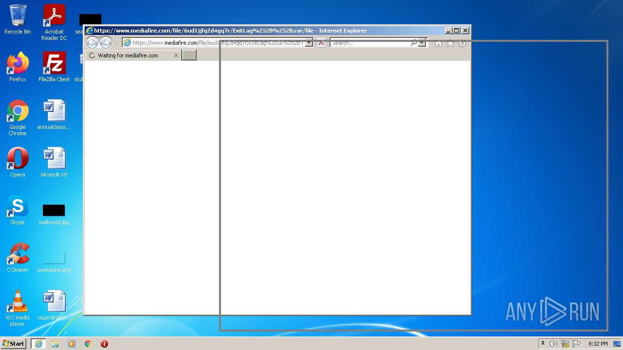The width and height of the screenshot is (623, 350).
Task: Stop loading with the red X button
Action: click(x=321, y=43)
